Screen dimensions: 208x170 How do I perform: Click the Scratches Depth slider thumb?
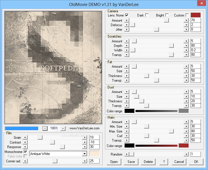pos(171,45)
